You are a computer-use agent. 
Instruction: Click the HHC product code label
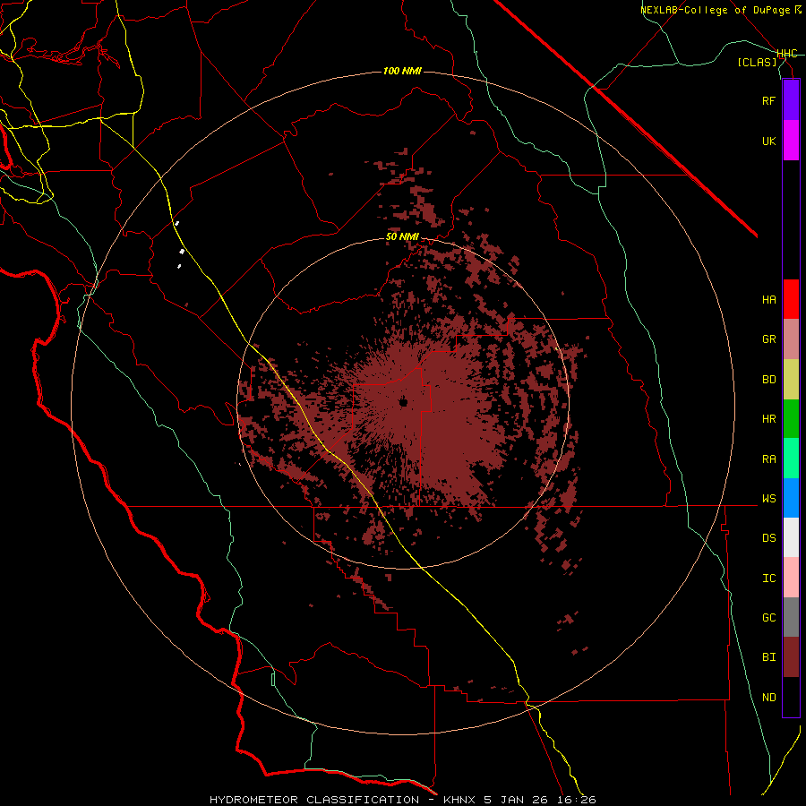(787, 54)
